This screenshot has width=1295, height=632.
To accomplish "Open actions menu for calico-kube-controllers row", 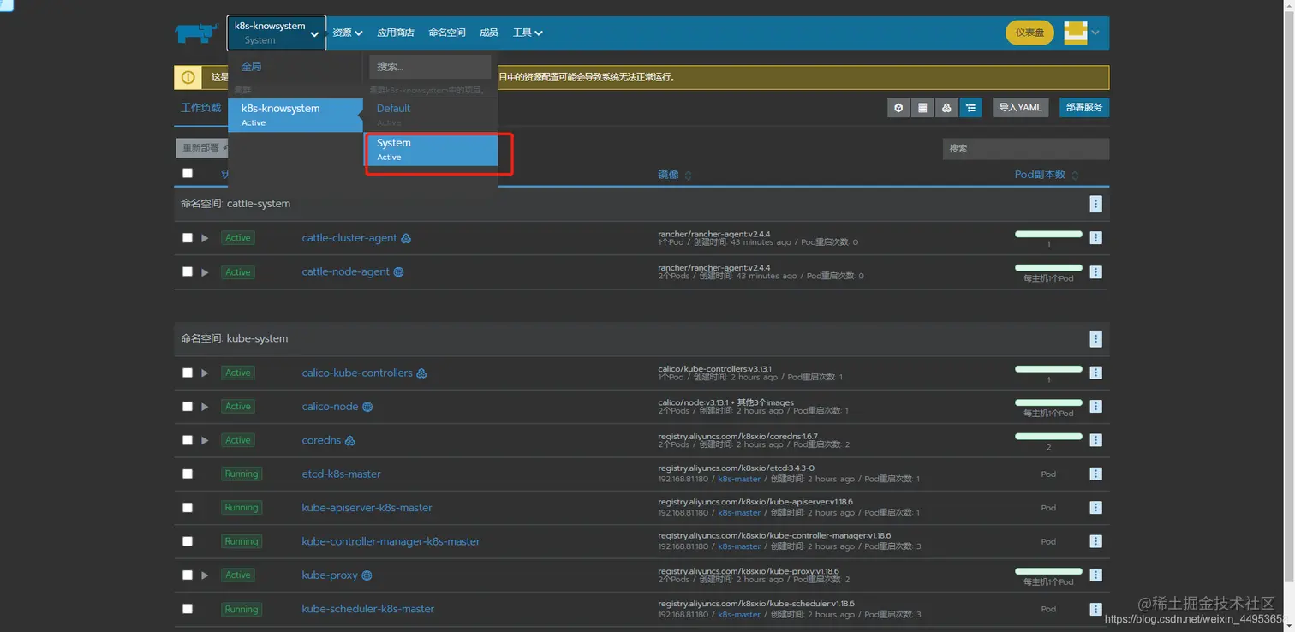I will tap(1095, 373).
